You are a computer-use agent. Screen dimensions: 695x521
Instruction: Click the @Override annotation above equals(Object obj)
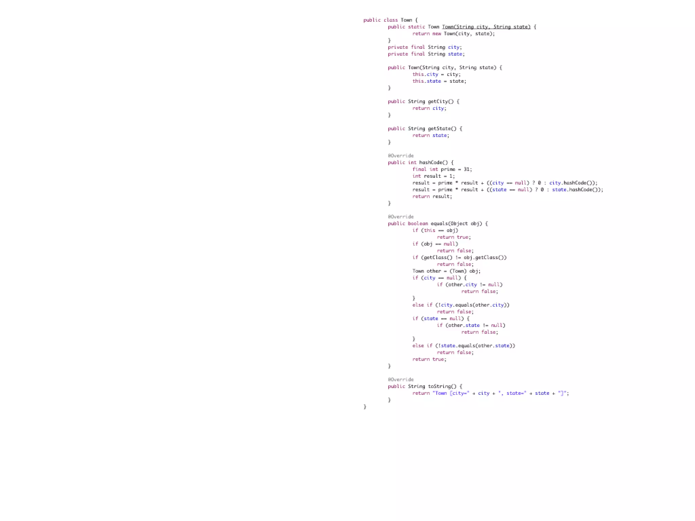coord(401,217)
